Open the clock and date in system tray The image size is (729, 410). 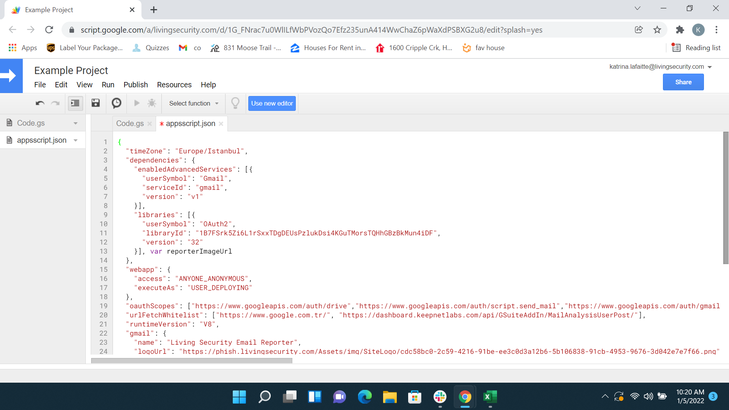click(690, 396)
